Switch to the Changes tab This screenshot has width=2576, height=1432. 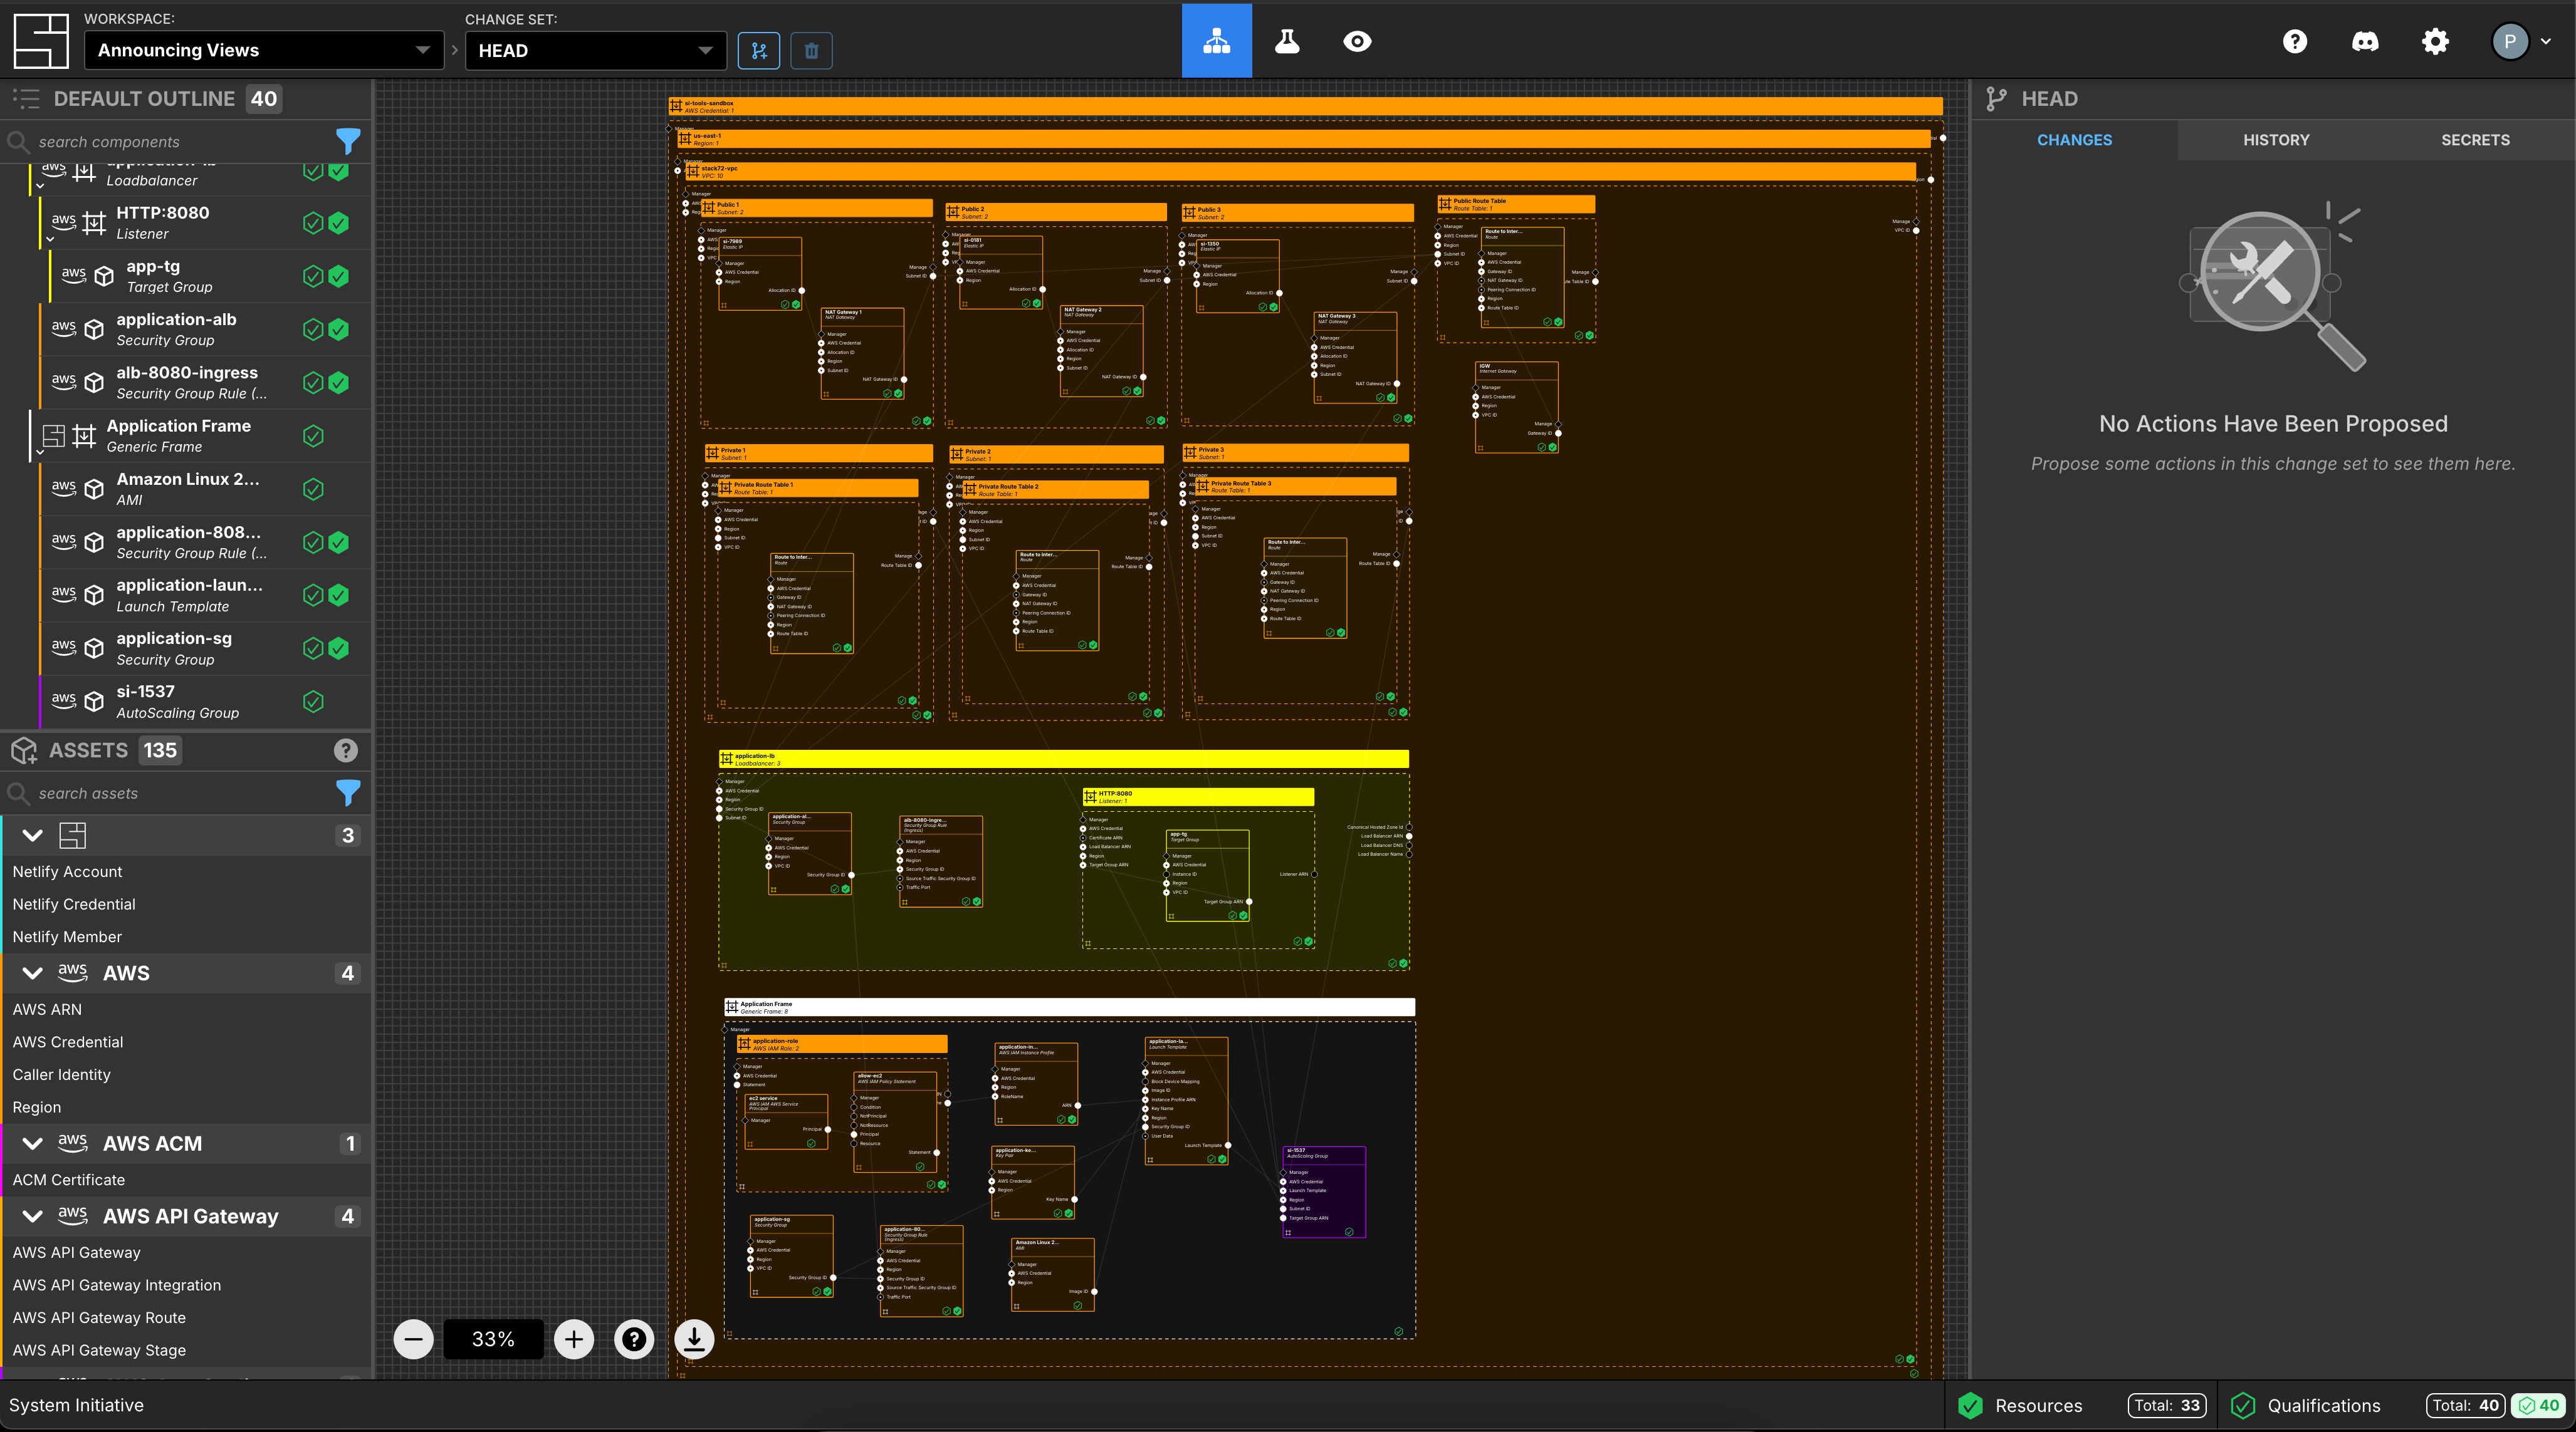pos(2074,140)
